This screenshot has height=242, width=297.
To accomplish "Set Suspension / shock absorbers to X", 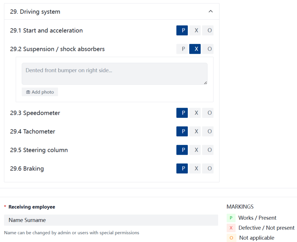I will [x=195, y=49].
